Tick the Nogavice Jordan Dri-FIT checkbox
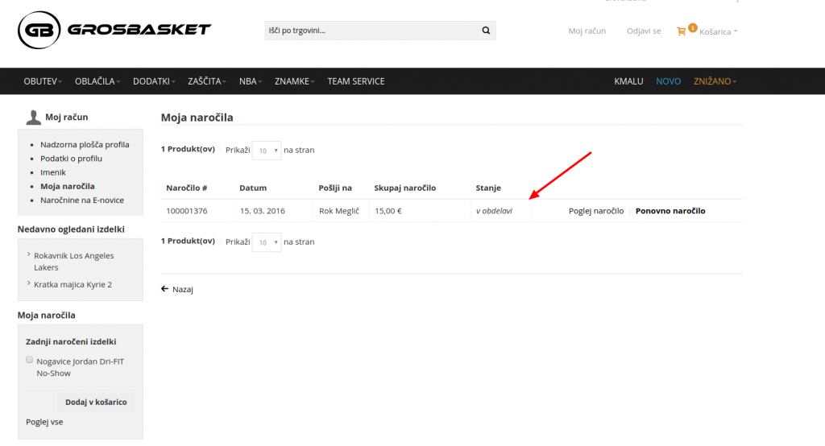 tap(30, 360)
